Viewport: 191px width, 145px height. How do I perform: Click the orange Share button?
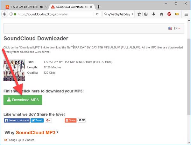pos(71,120)
